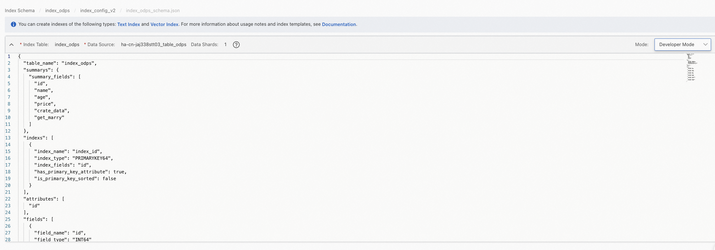Image resolution: width=715 pixels, height=250 pixels.
Task: Click the "is_primary_key_sorted": false line
Action: [75, 178]
